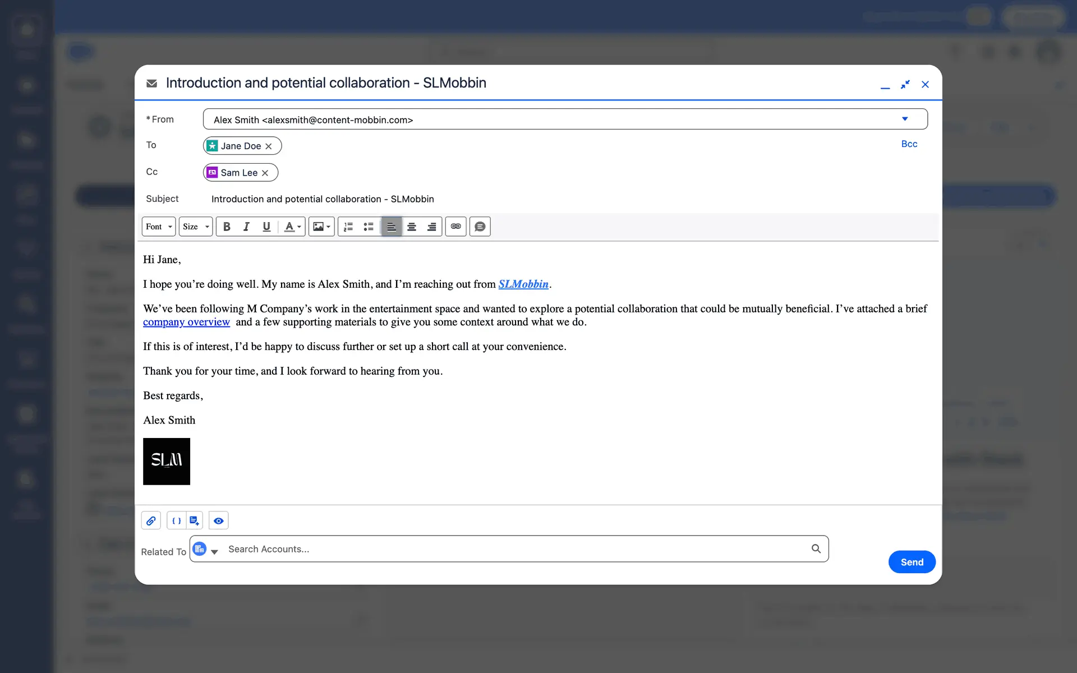Click the attach file paperclip icon
Viewport: 1077px width, 673px height.
151,520
